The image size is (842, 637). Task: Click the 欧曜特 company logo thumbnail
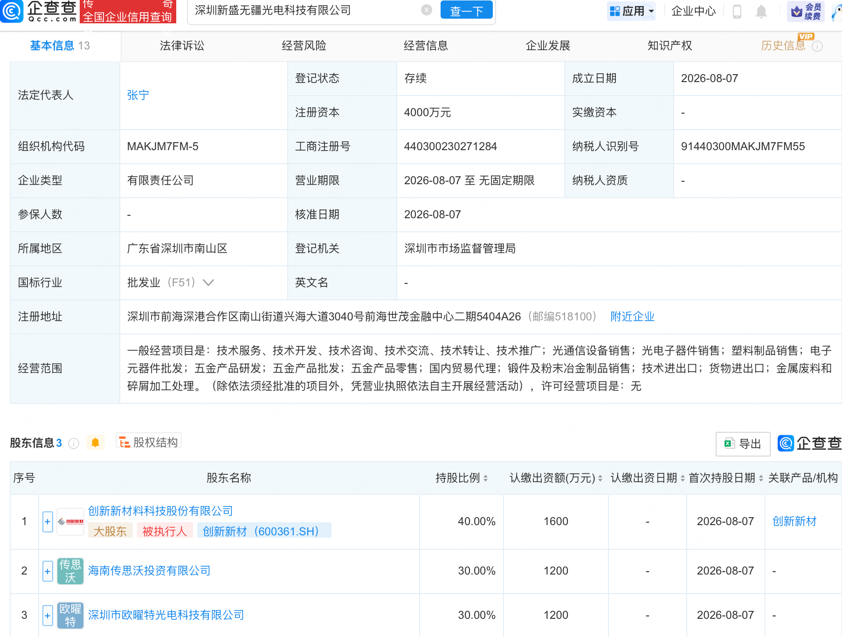(70, 616)
